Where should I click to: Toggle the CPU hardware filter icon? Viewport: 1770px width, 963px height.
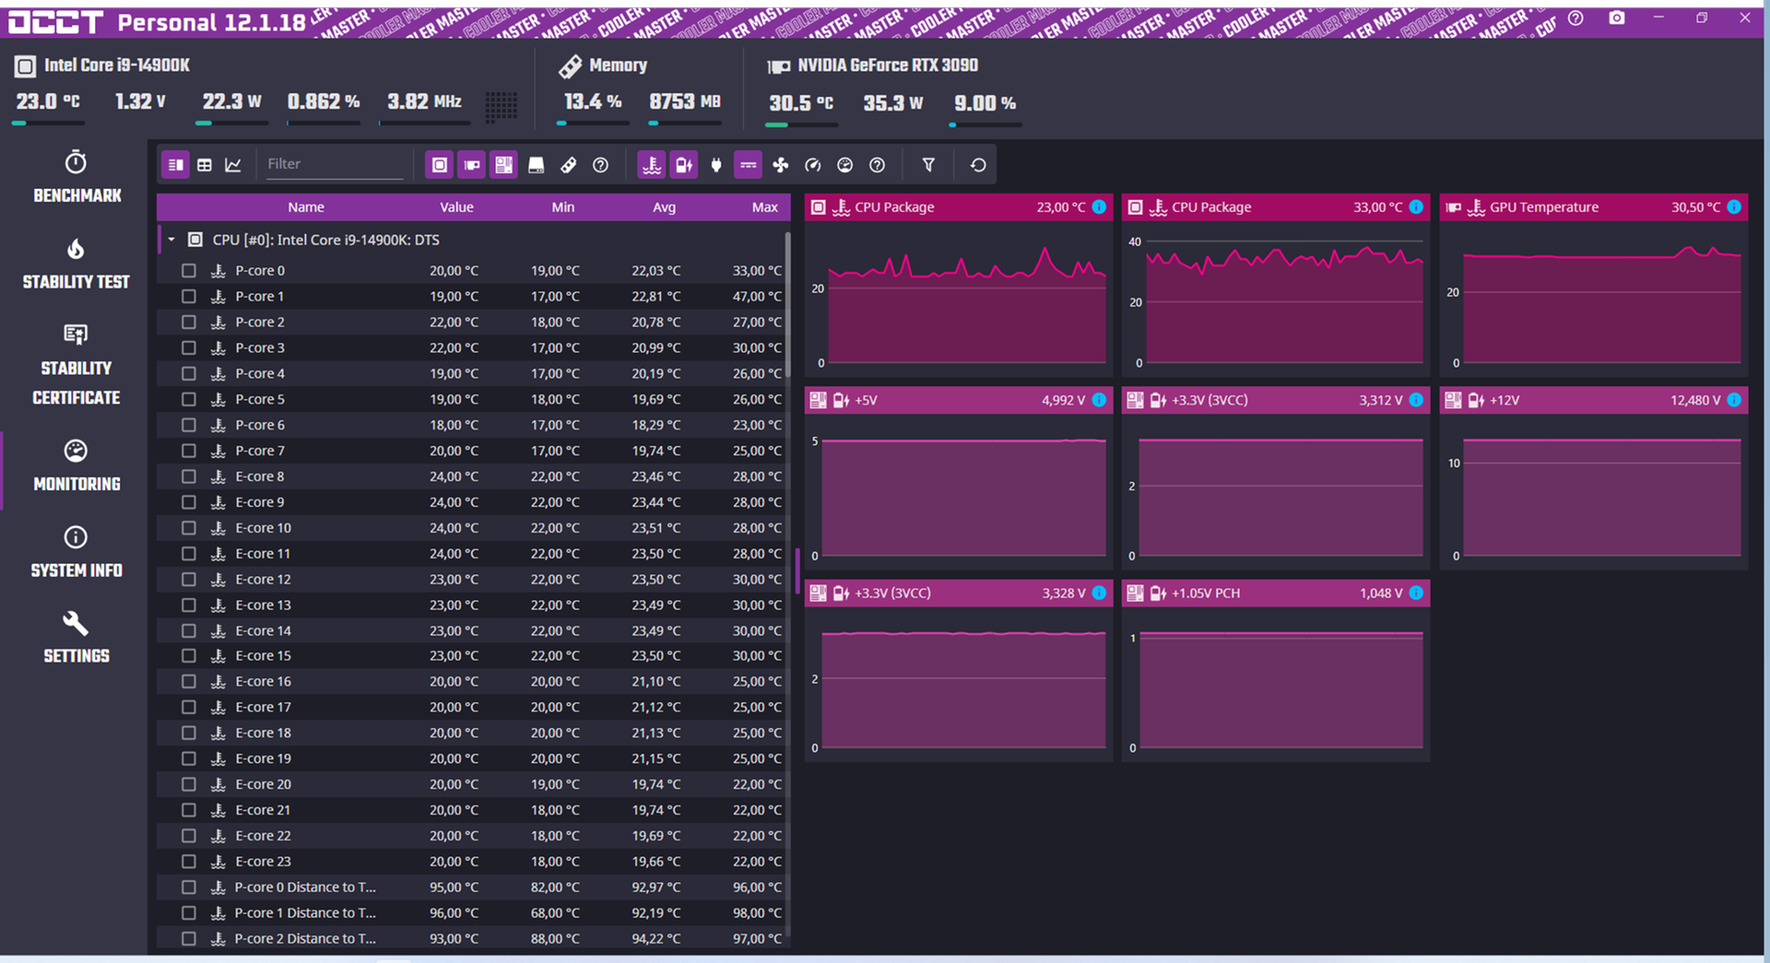440,165
